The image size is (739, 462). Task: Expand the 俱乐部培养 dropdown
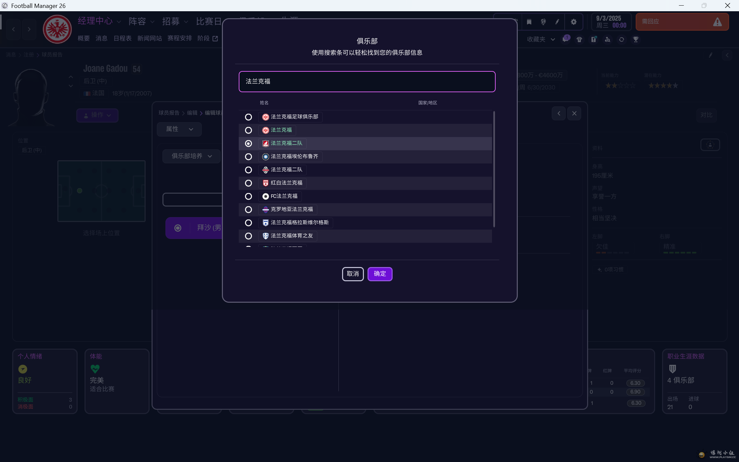coord(192,156)
